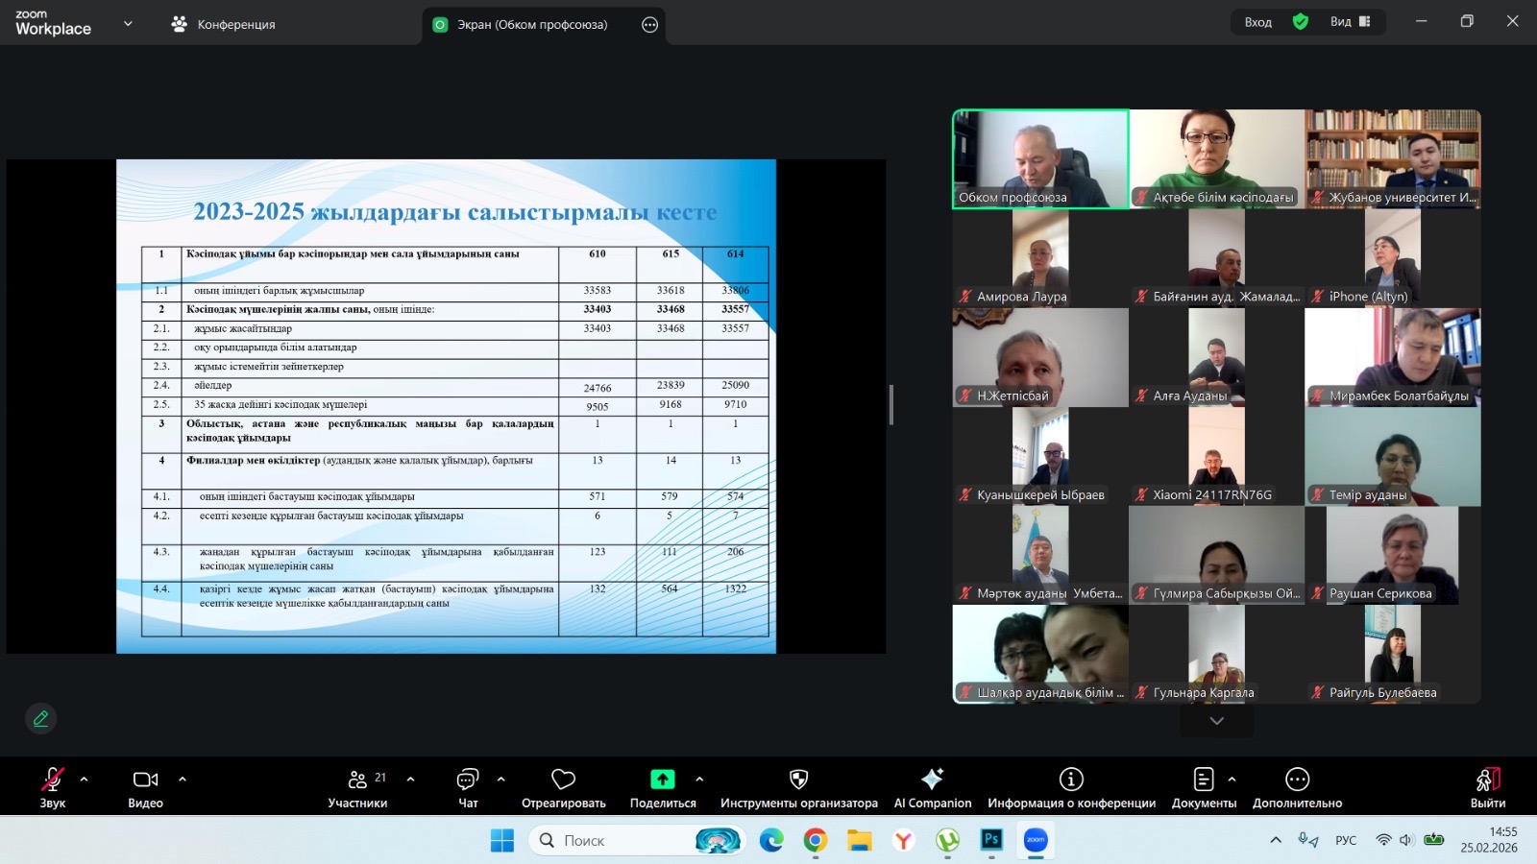
Task: Toggle camera with Видео button
Action: click(x=145, y=787)
